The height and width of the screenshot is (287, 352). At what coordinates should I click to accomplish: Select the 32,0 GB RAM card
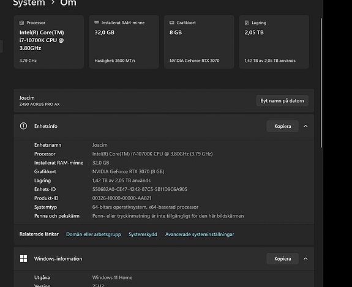click(124, 42)
